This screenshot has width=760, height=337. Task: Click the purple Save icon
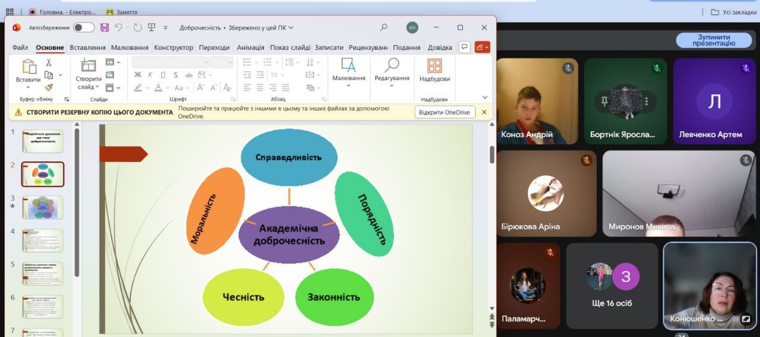coord(104,27)
